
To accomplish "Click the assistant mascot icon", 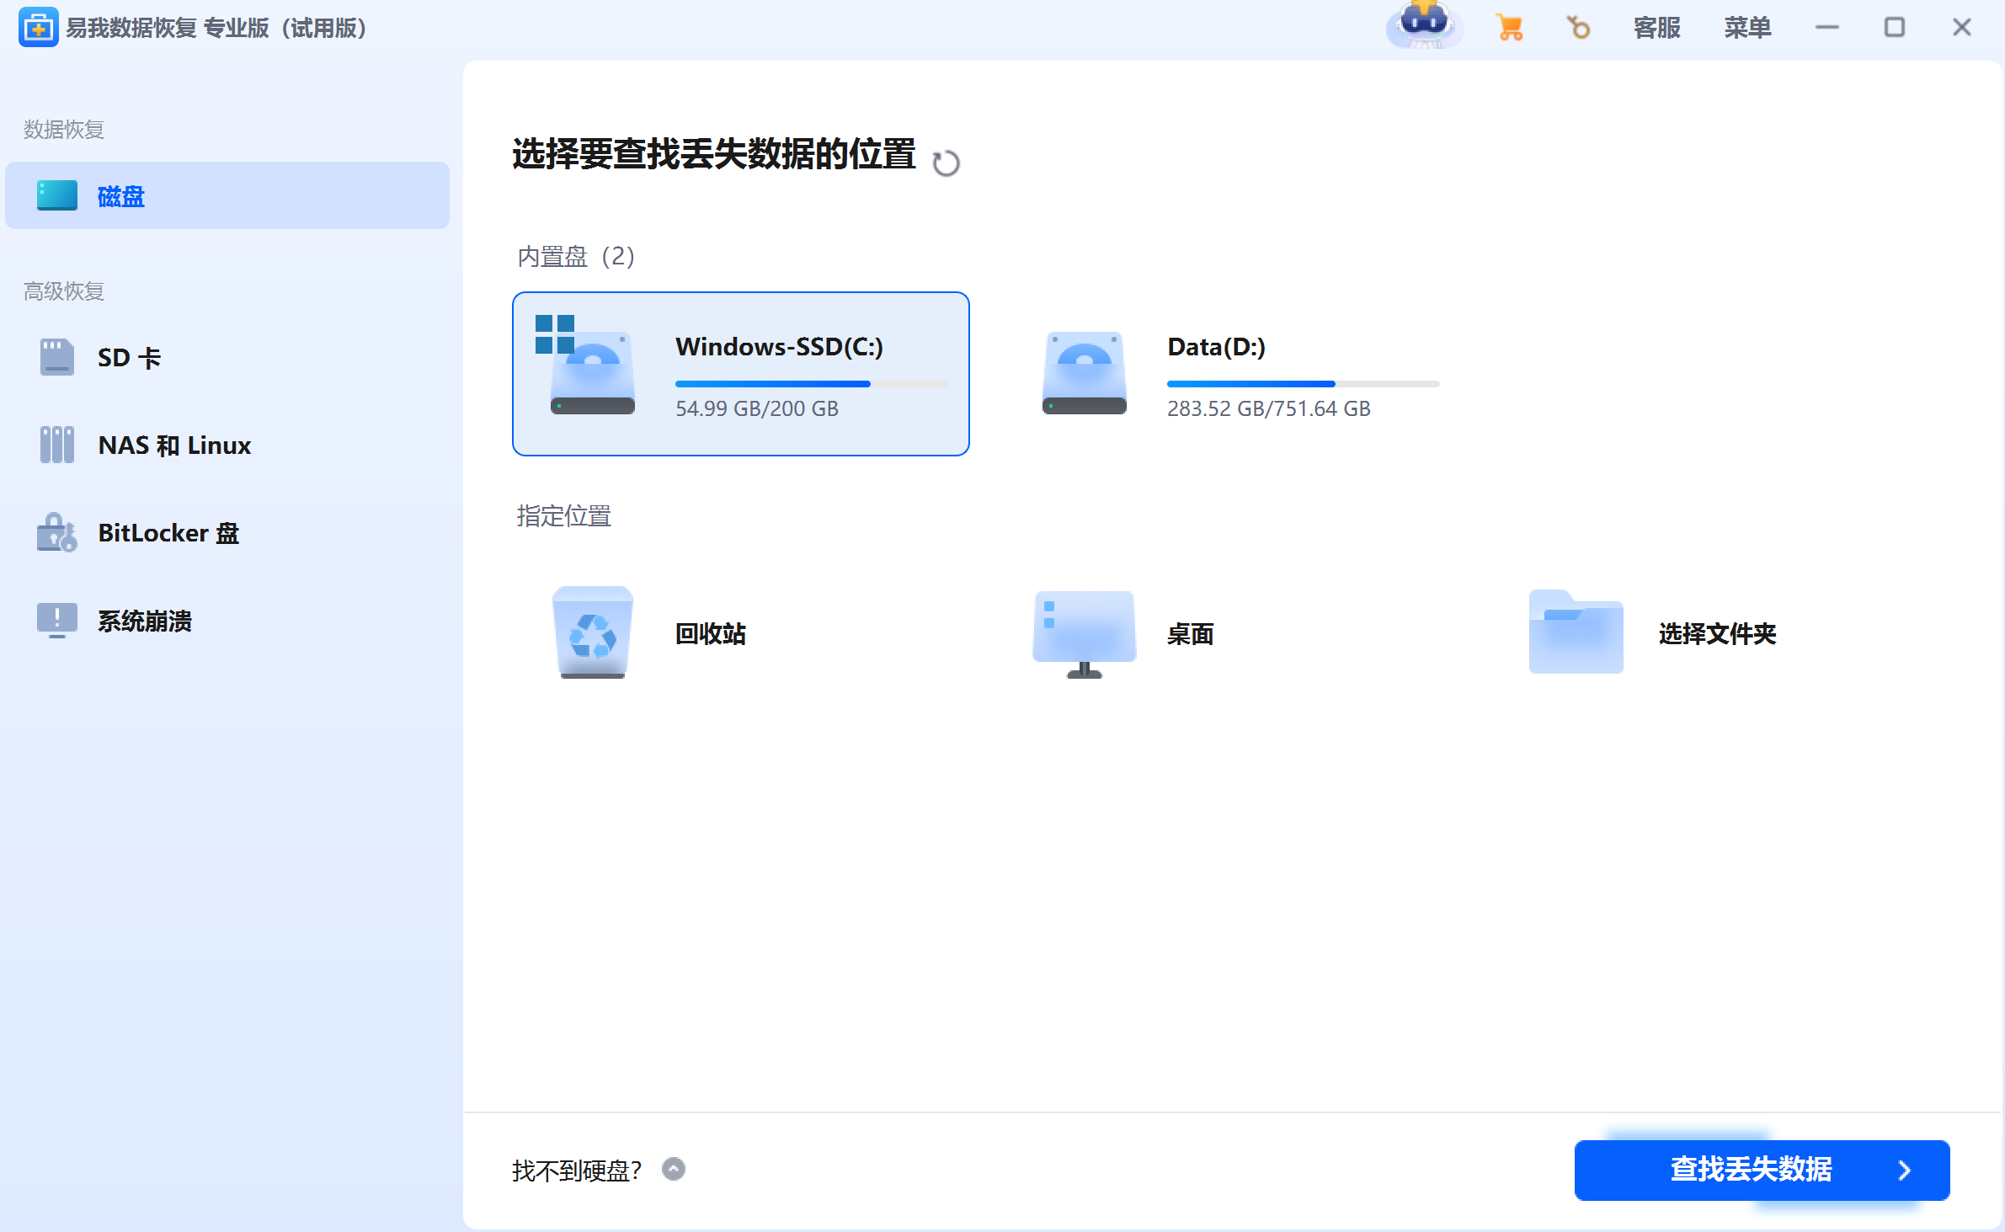I will click(x=1425, y=25).
